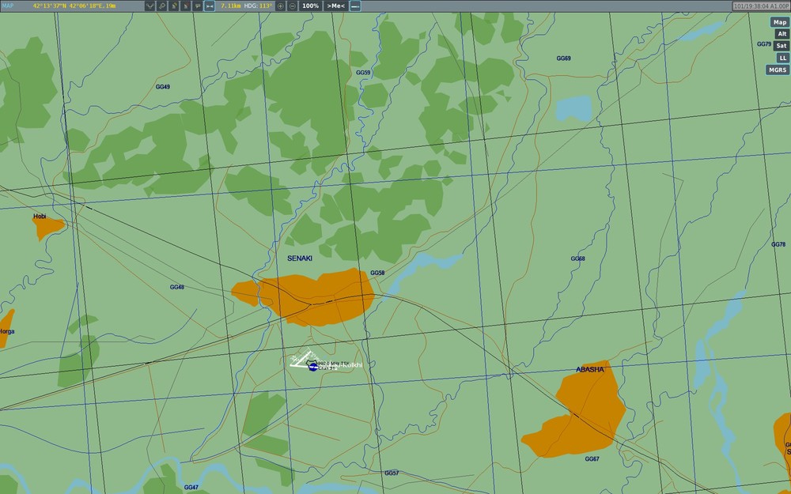Center map on own aircraft (>Me<)
This screenshot has height=494, width=791.
(x=335, y=6)
